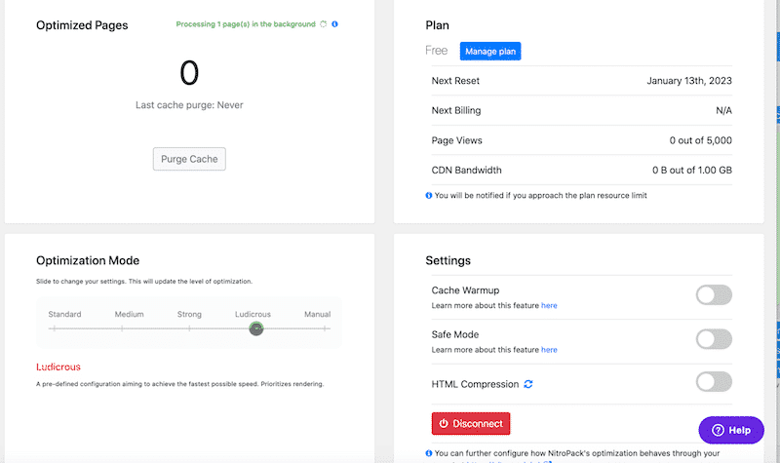This screenshot has height=463, width=780.
Task: Click the '0 B out of 1.00 GB' value
Action: click(692, 170)
